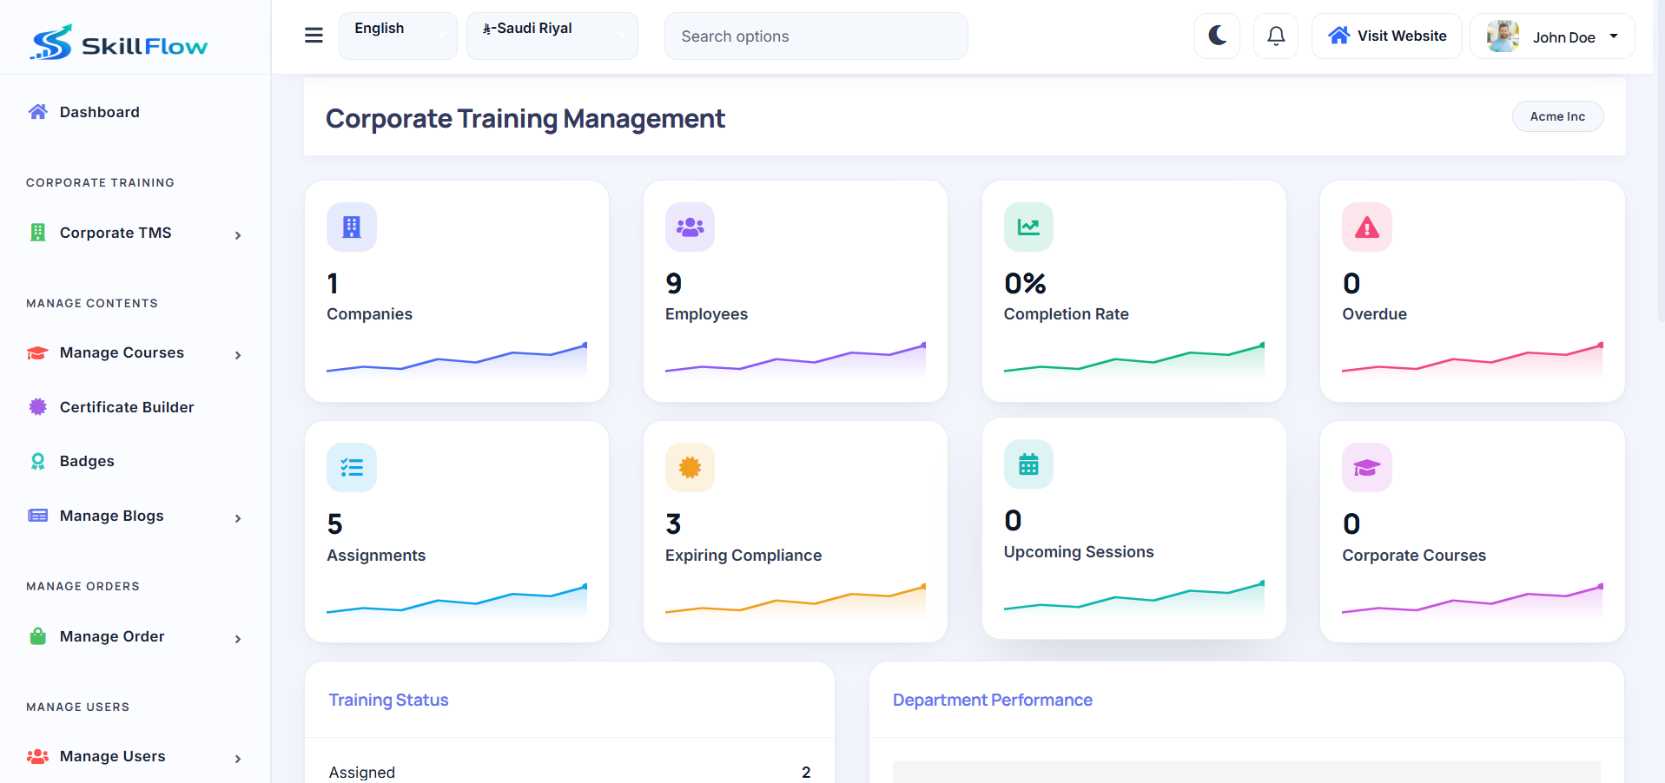Click the Employees card label
Screen dimensions: 1665x783
tap(706, 314)
